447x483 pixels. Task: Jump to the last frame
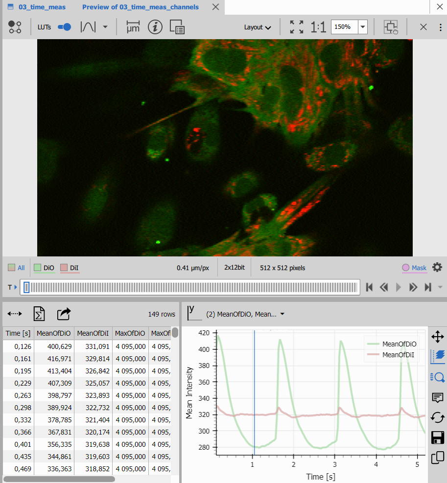click(427, 287)
